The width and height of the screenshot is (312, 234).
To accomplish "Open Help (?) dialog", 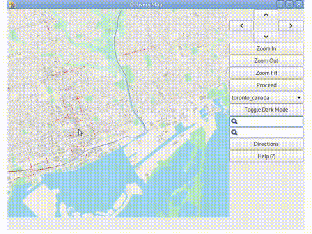I will click(x=266, y=156).
